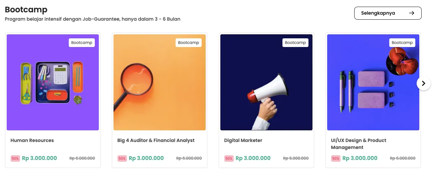Click Rp 3.000.000 price on Big 4 Auditor
The image size is (434, 174).
(x=146, y=158)
